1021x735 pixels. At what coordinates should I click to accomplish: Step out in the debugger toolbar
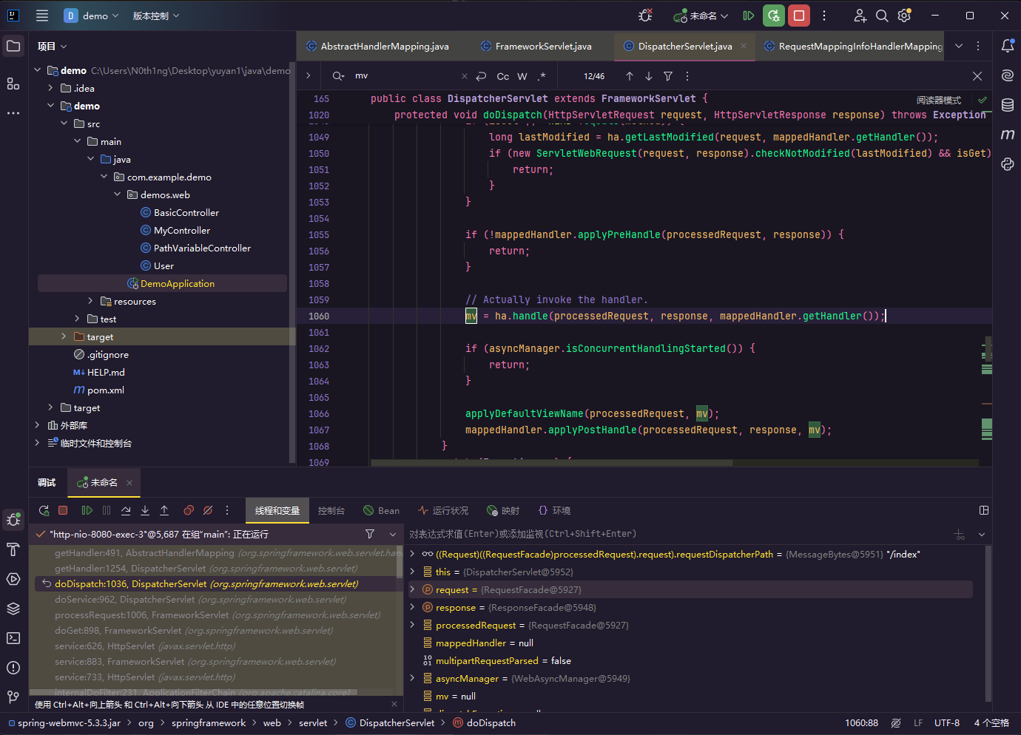[x=164, y=510]
